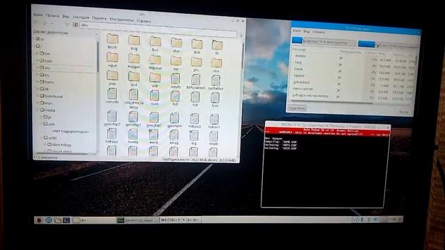
Task: Expand the etc tree node
Action: point(38,75)
